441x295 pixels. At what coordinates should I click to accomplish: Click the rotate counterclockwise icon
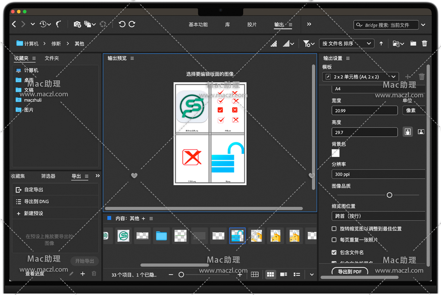pos(122,24)
